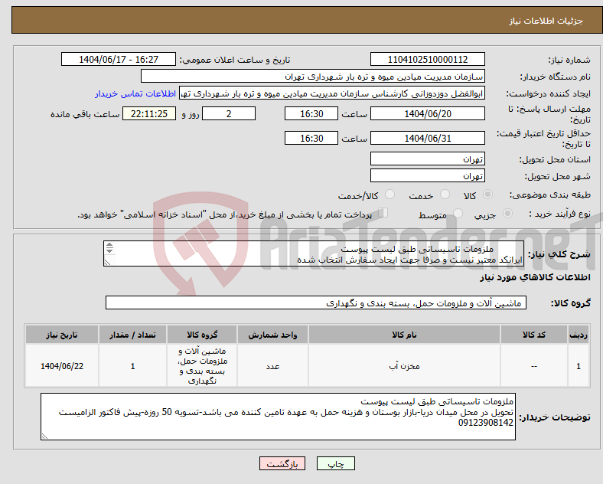Click the تعداد / مقدار column header
The height and width of the screenshot is (484, 603).
tap(132, 335)
